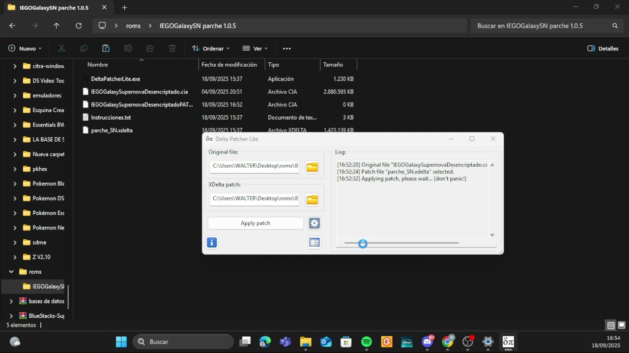Open the more options ellipsis menu
Image resolution: width=629 pixels, height=353 pixels.
point(287,49)
